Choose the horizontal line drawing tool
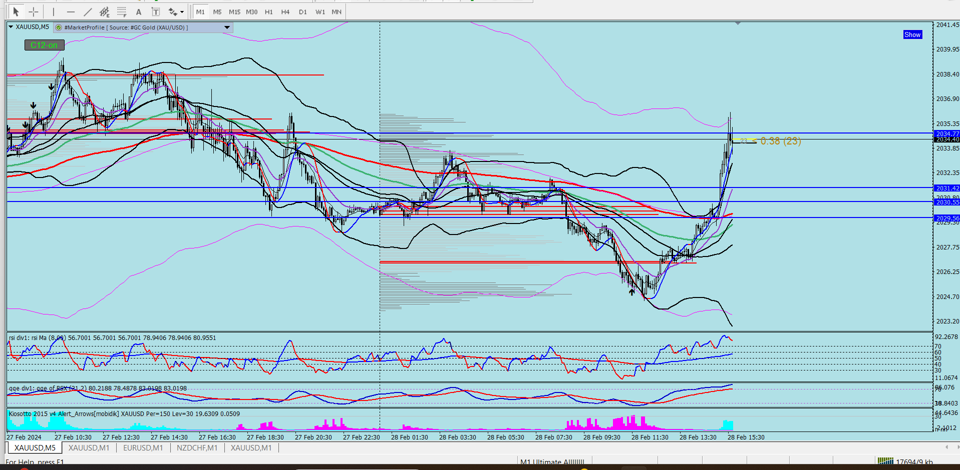Screen dimensions: 960x470 point(71,11)
